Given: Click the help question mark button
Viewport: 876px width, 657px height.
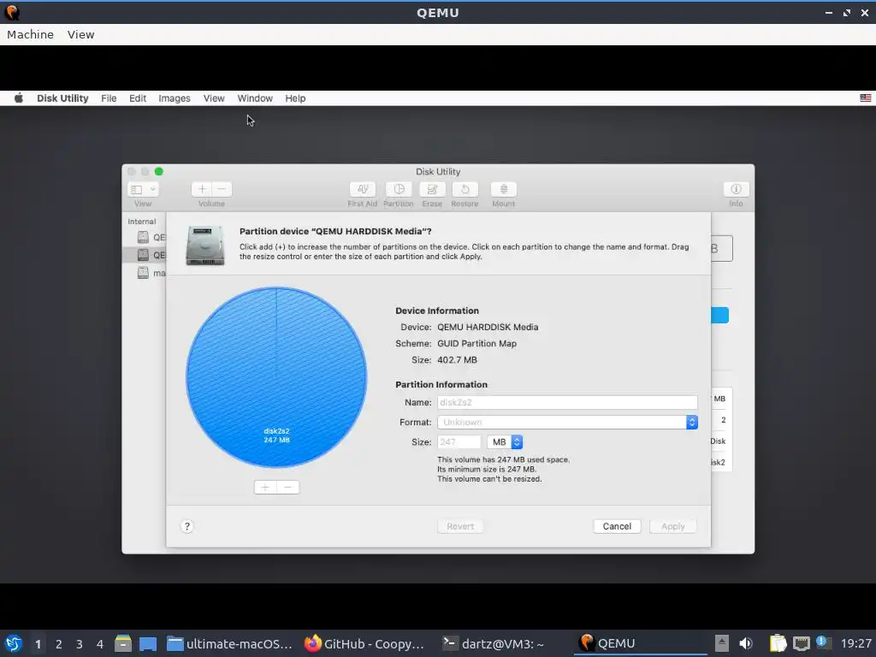Looking at the screenshot, I should [187, 526].
